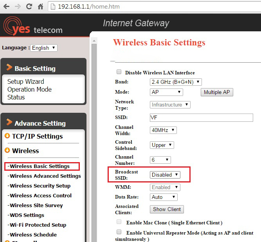Select Wireless Advanced Settings menu item
The image size is (261, 242).
click(x=45, y=176)
